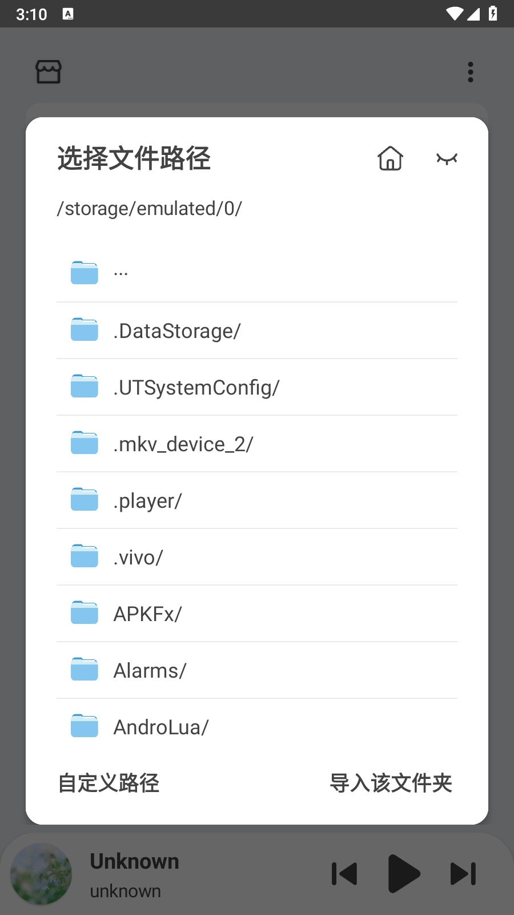Viewport: 514px width, 915px height.
Task: Open the APKFx folder
Action: 257,614
